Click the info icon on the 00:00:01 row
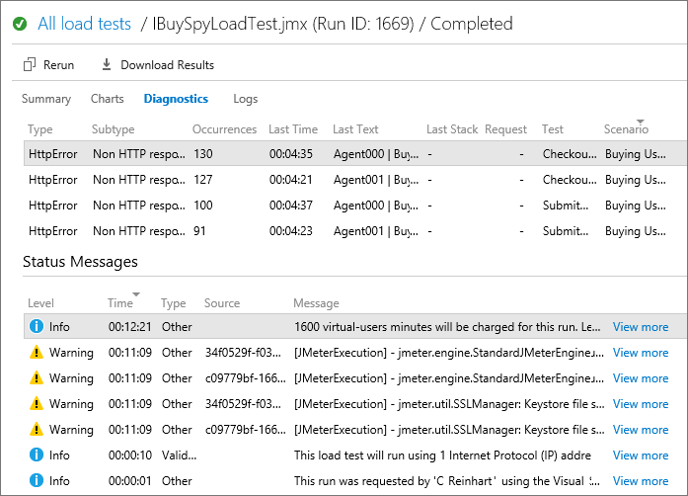Viewport: 688px width, 496px height. pos(36,480)
